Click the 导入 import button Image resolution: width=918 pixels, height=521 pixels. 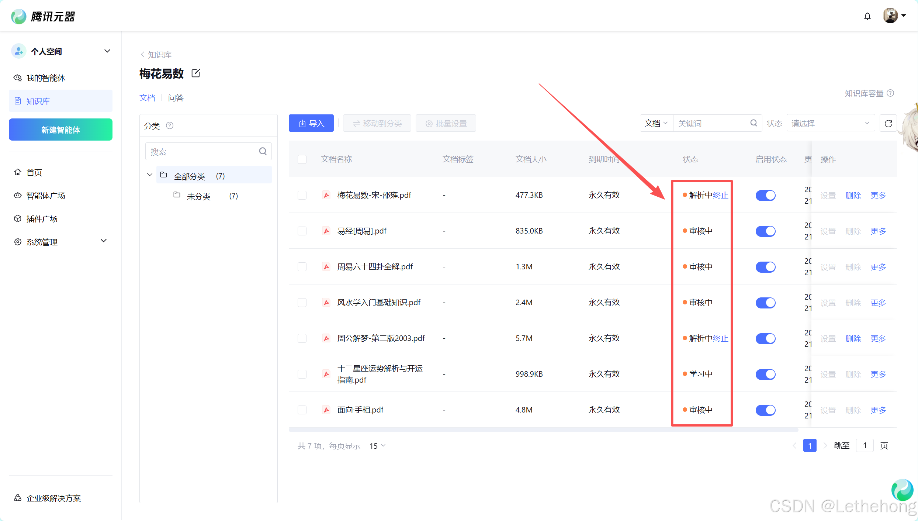click(x=311, y=123)
